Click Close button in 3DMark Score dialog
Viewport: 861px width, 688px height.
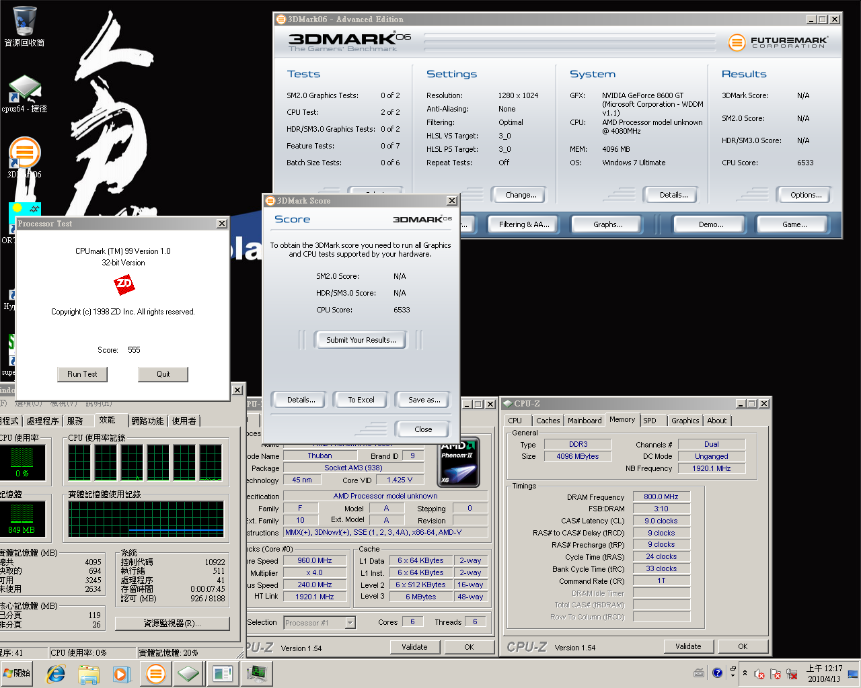[x=423, y=429]
